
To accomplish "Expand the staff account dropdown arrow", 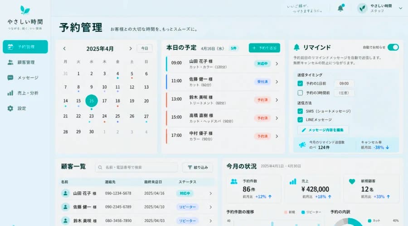I will pos(400,8).
